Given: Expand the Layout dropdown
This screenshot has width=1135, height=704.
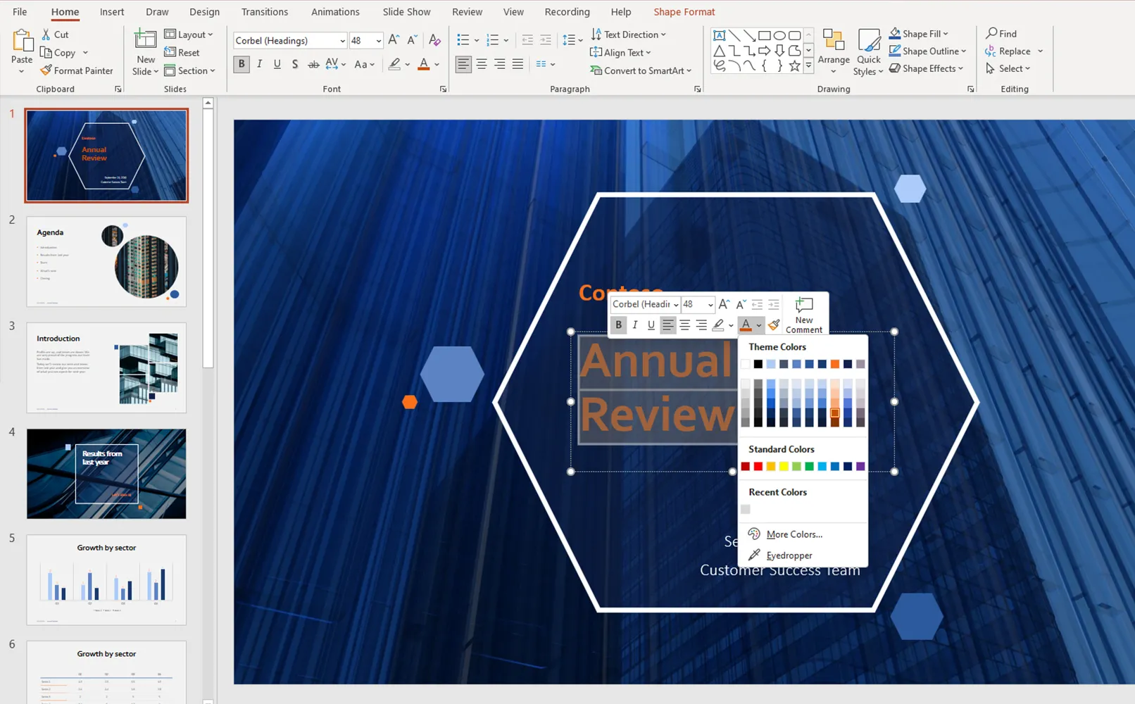Looking at the screenshot, I should pos(188,34).
